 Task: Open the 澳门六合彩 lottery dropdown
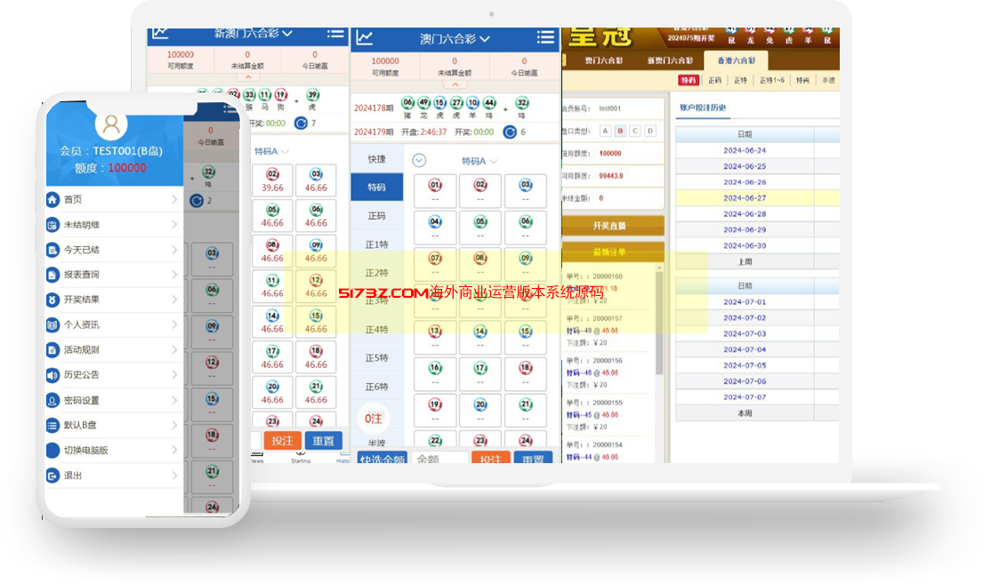point(455,39)
